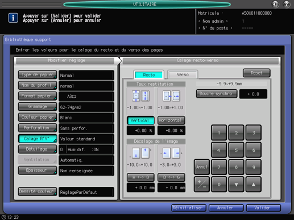Tap the Annul key on the keypad
Viewport: 294px width, 220px height.
[x=202, y=167]
